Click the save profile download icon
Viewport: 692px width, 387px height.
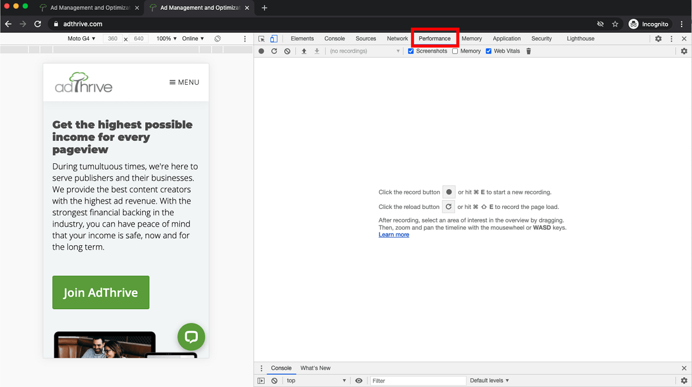317,51
